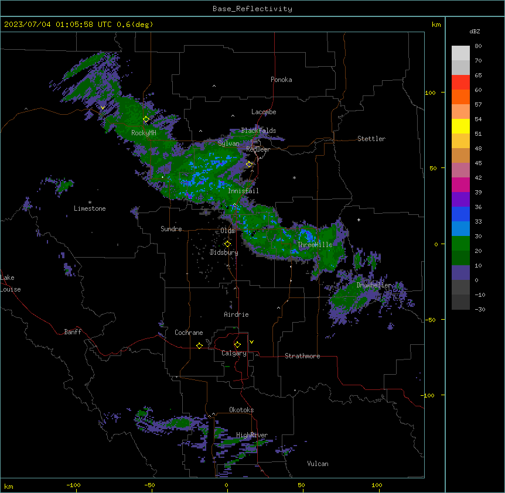Click the Lake Louise label
505x493 pixels.
point(11,283)
